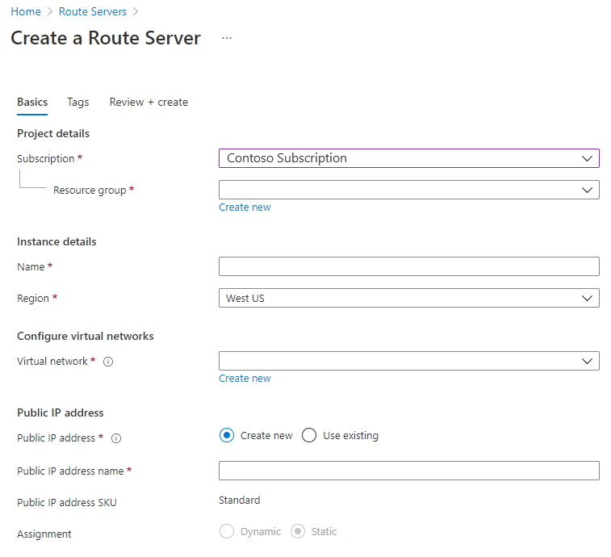The image size is (611, 557).
Task: Click the Instance details heading
Action: pyautogui.click(x=56, y=241)
